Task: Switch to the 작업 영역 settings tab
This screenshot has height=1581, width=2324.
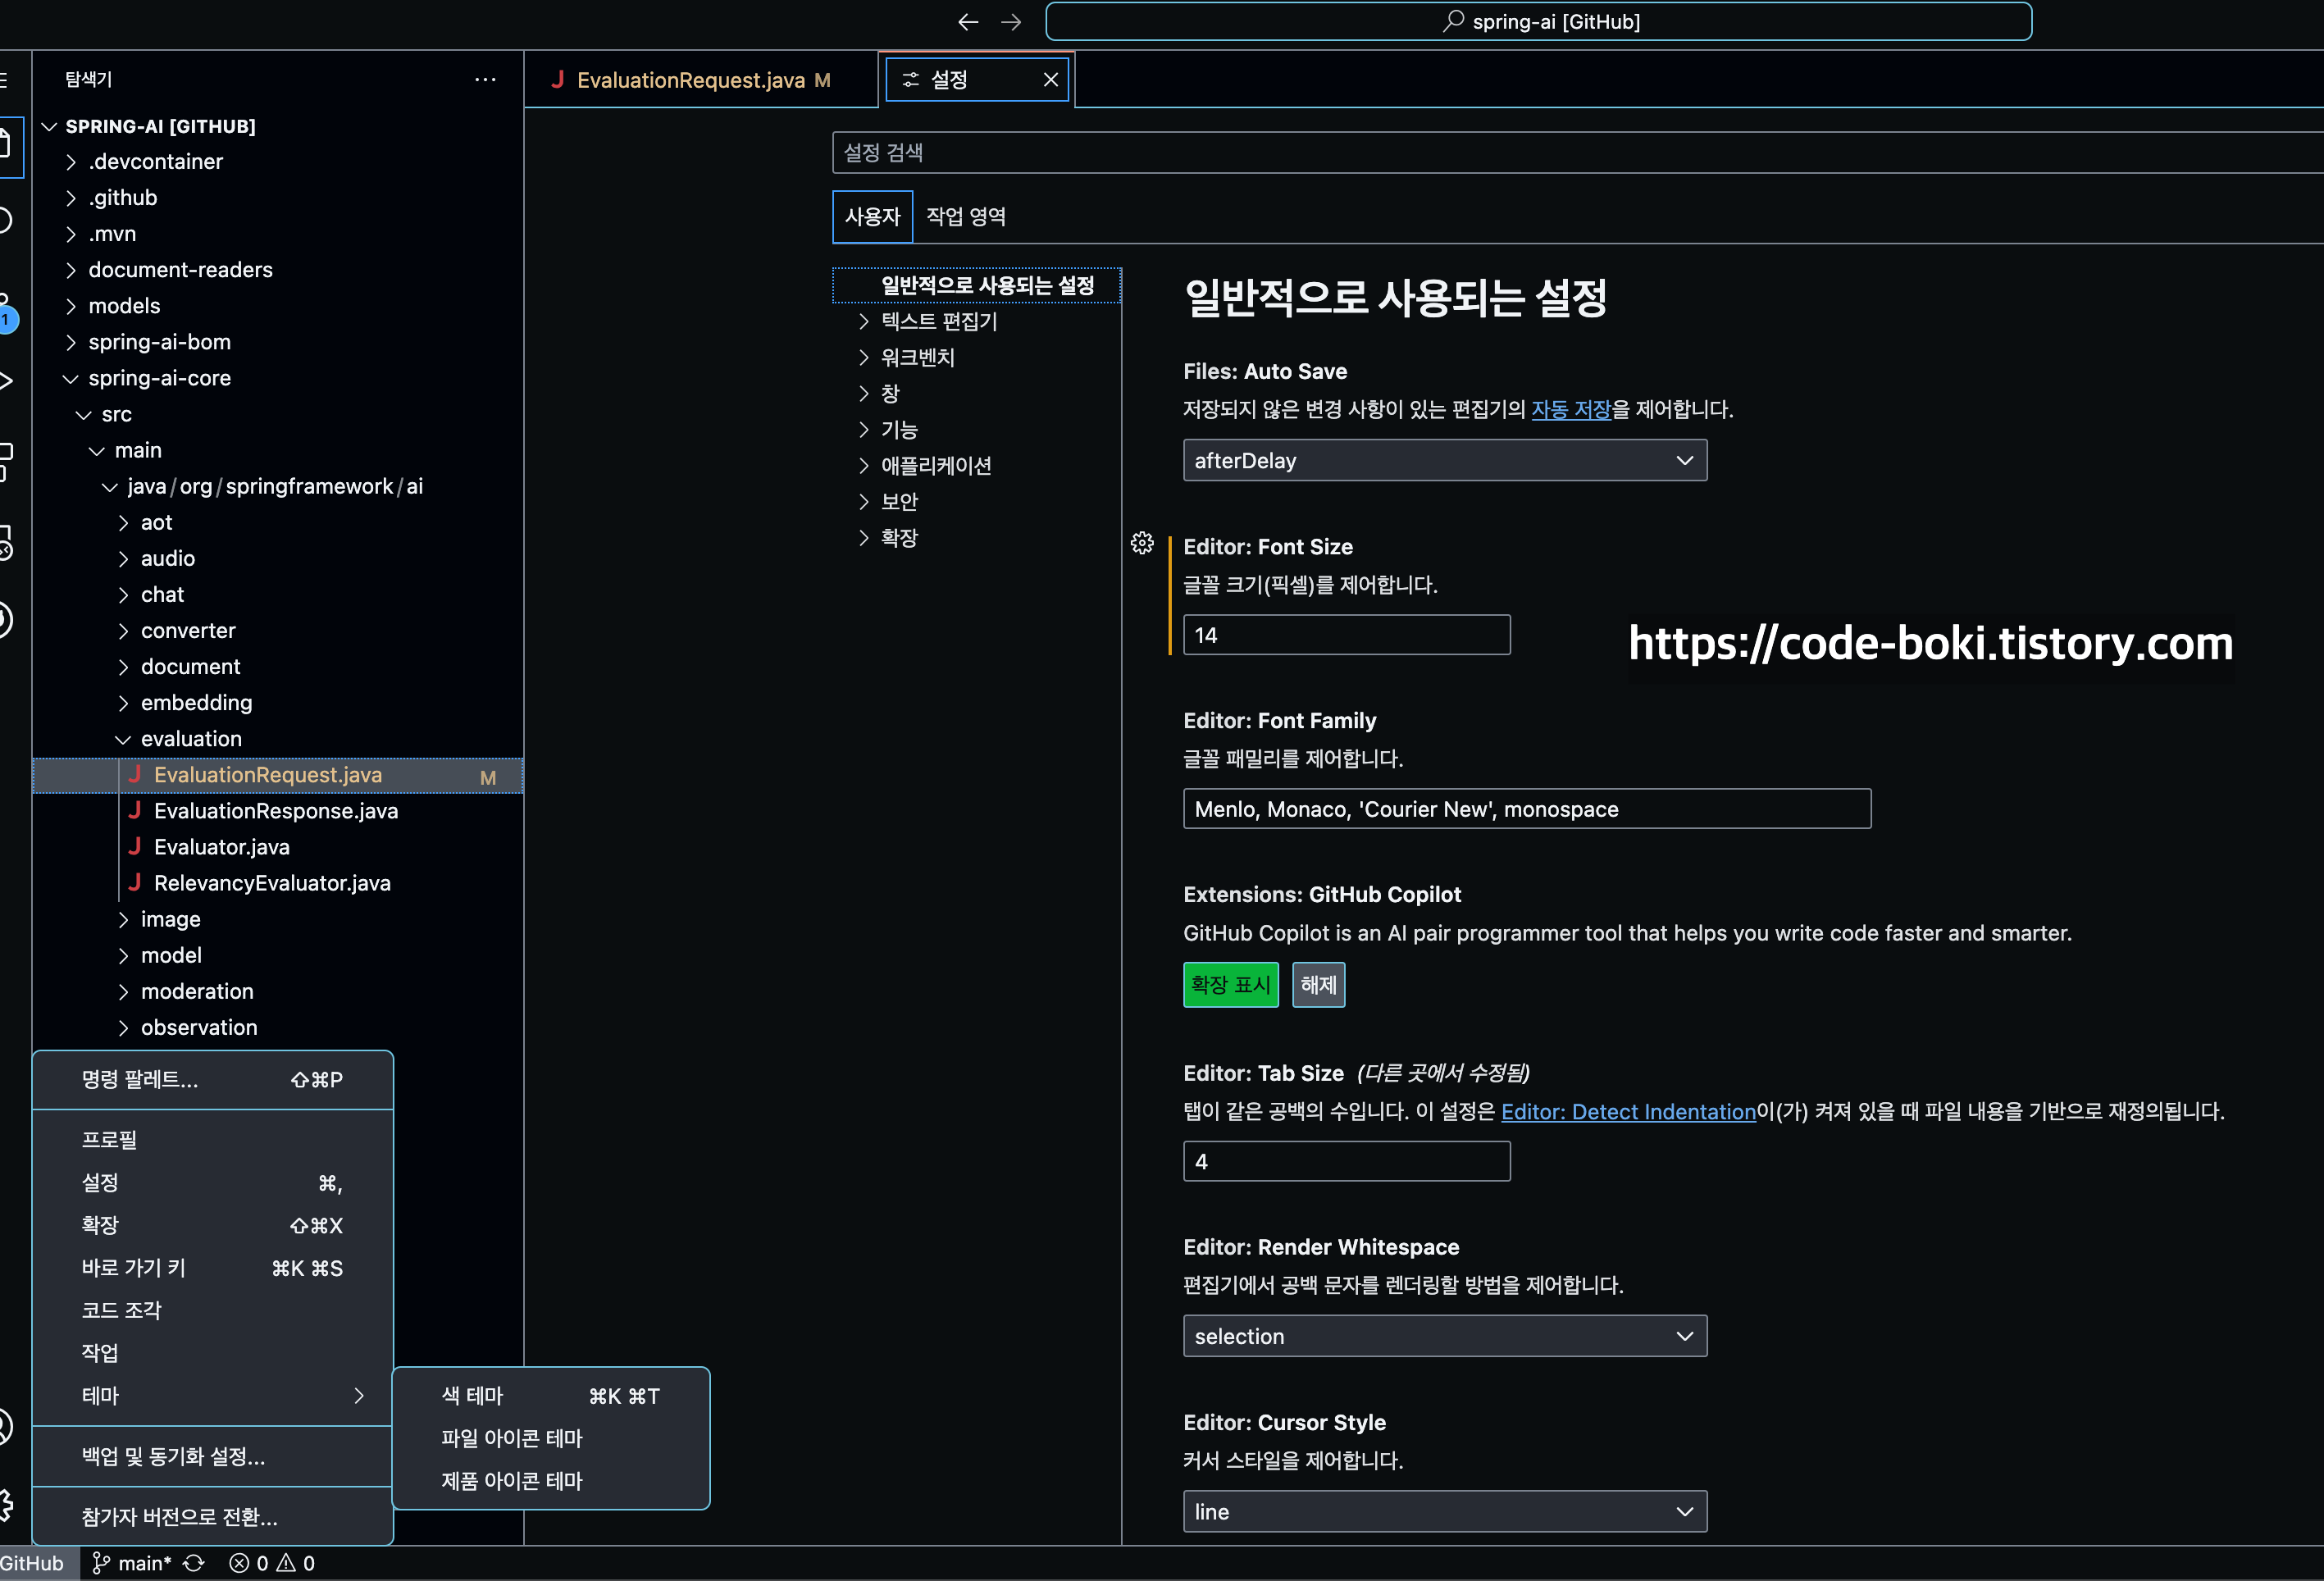Action: click(x=965, y=217)
